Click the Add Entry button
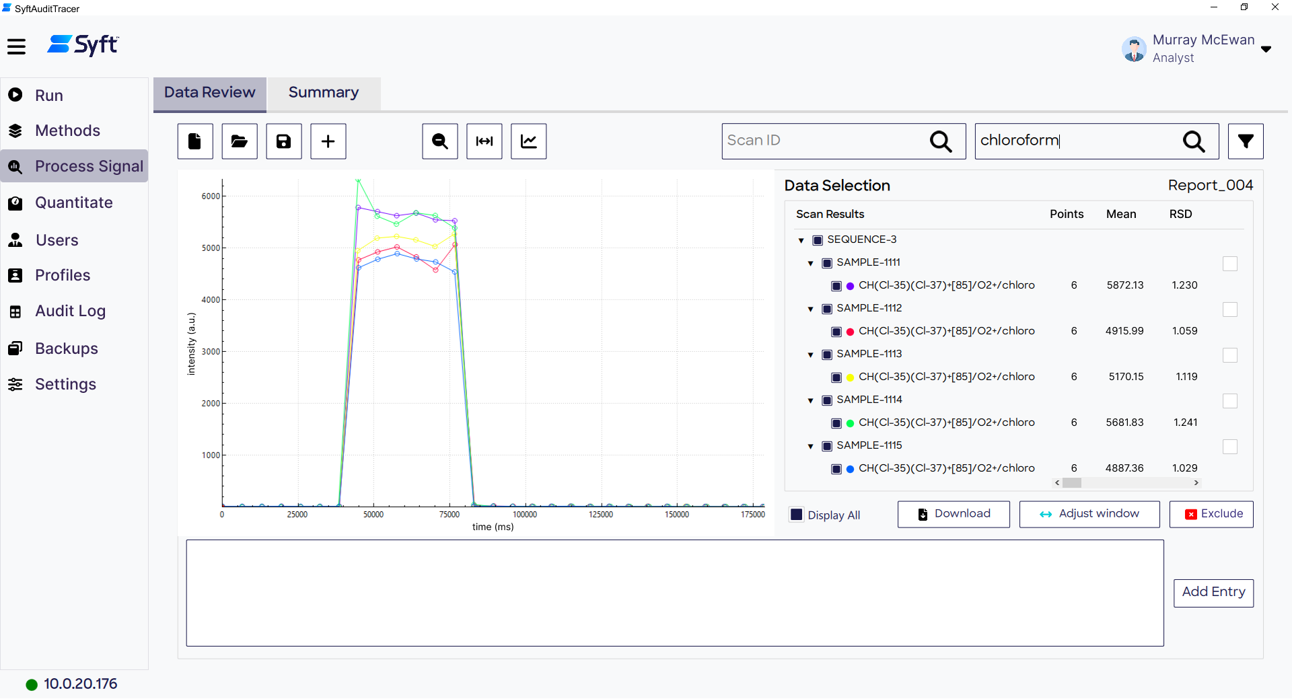1292x699 pixels. [x=1213, y=593]
